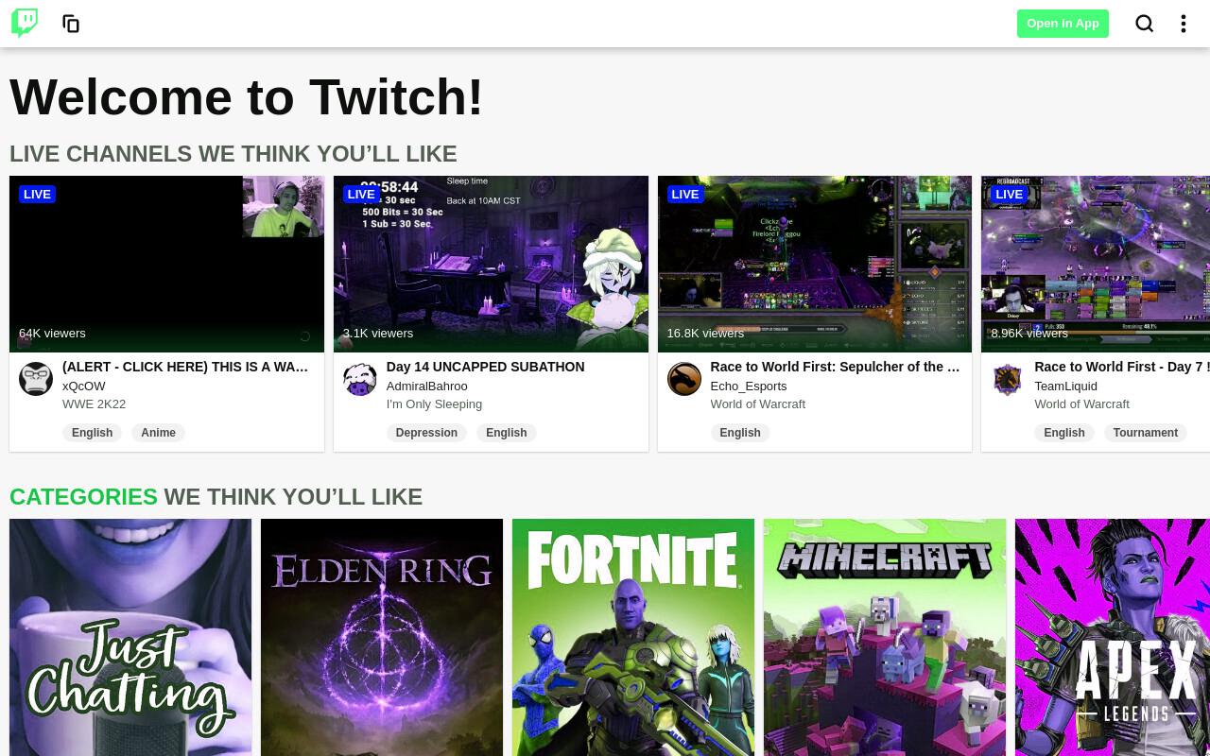The width and height of the screenshot is (1210, 756).
Task: Click the TeamLiquid avatar icon
Action: [x=1008, y=379]
